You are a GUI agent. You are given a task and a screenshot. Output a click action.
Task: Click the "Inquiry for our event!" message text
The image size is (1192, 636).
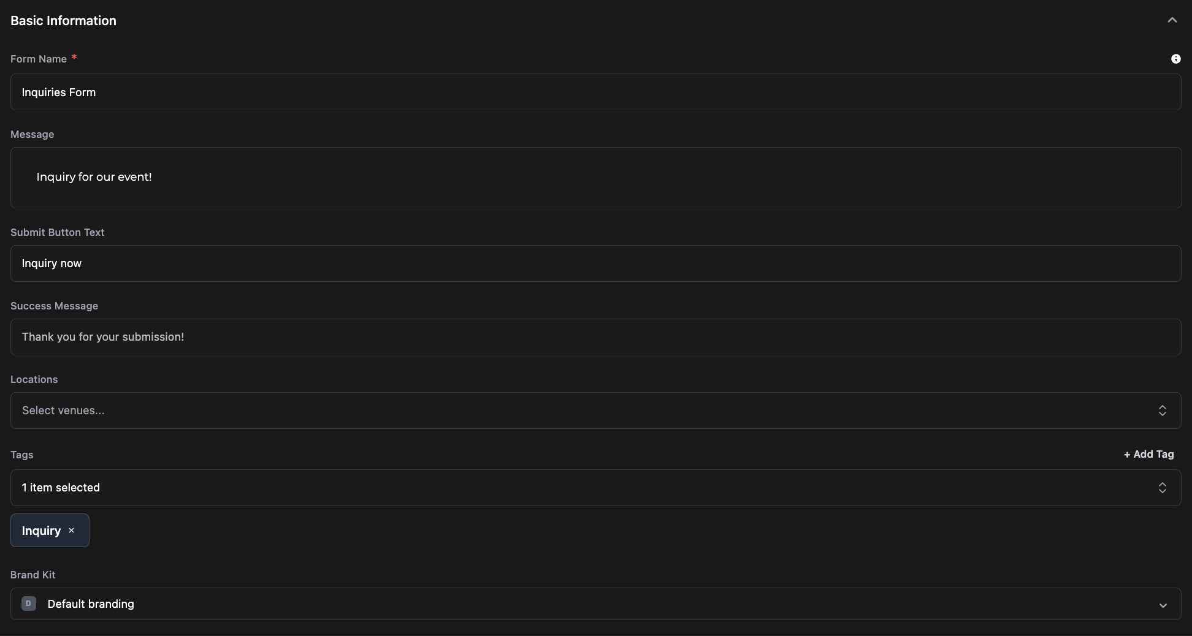(94, 177)
